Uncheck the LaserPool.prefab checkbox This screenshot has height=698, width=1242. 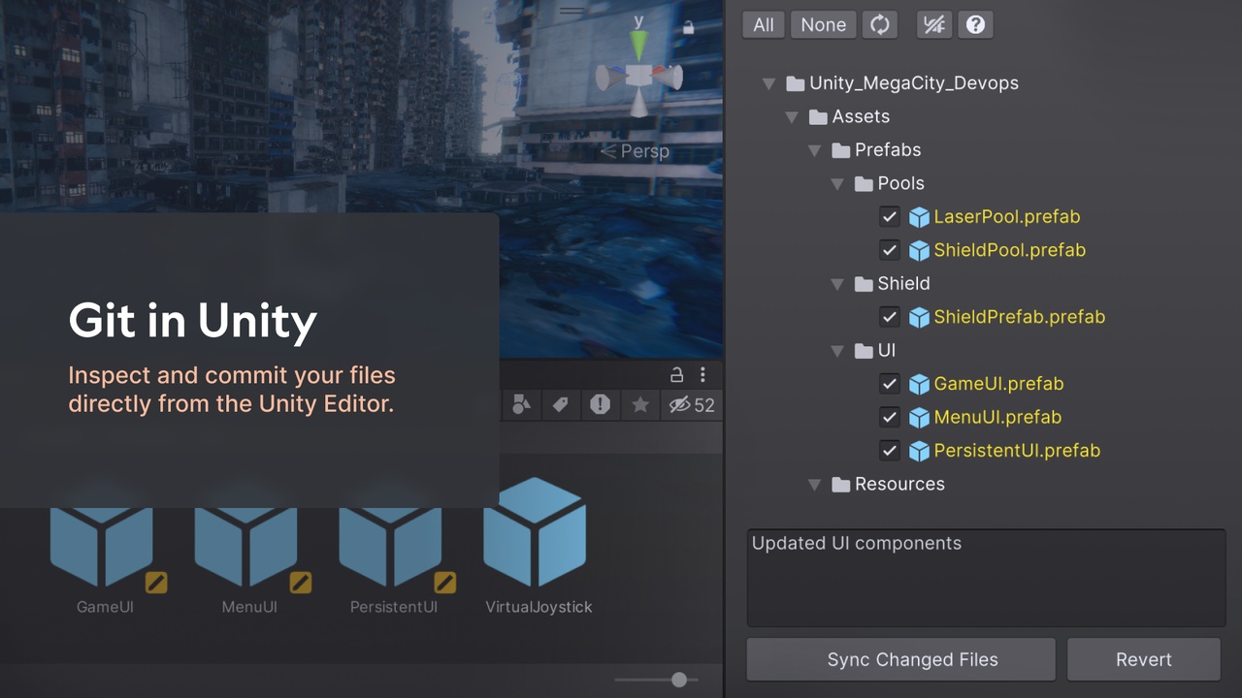click(x=889, y=216)
